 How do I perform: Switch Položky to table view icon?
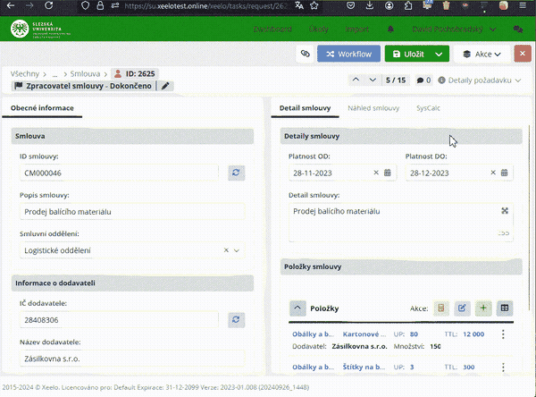click(x=505, y=308)
